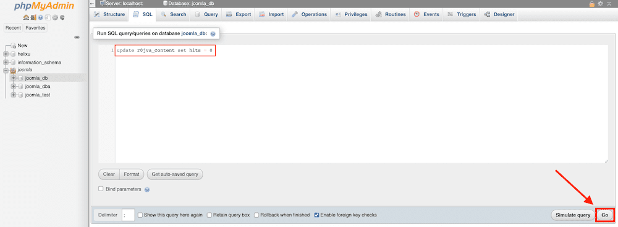Open navigation panel settings gear in sidebar
The height and width of the screenshot is (227, 618).
coord(55,17)
